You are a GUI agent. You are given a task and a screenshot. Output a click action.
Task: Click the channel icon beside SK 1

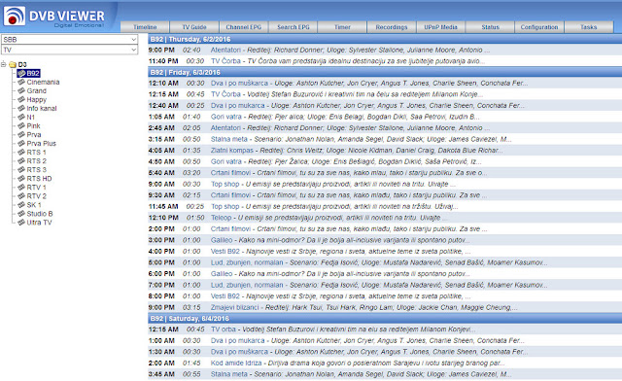[21, 204]
